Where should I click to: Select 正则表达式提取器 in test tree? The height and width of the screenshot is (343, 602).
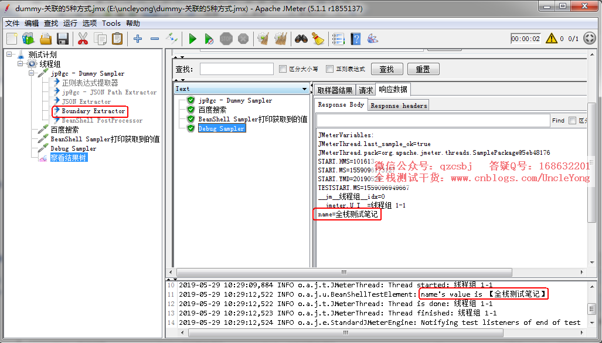click(x=90, y=83)
